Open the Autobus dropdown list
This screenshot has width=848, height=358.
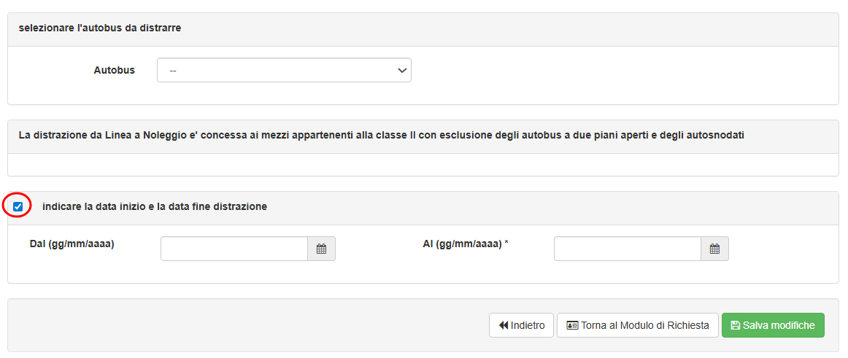(x=283, y=71)
